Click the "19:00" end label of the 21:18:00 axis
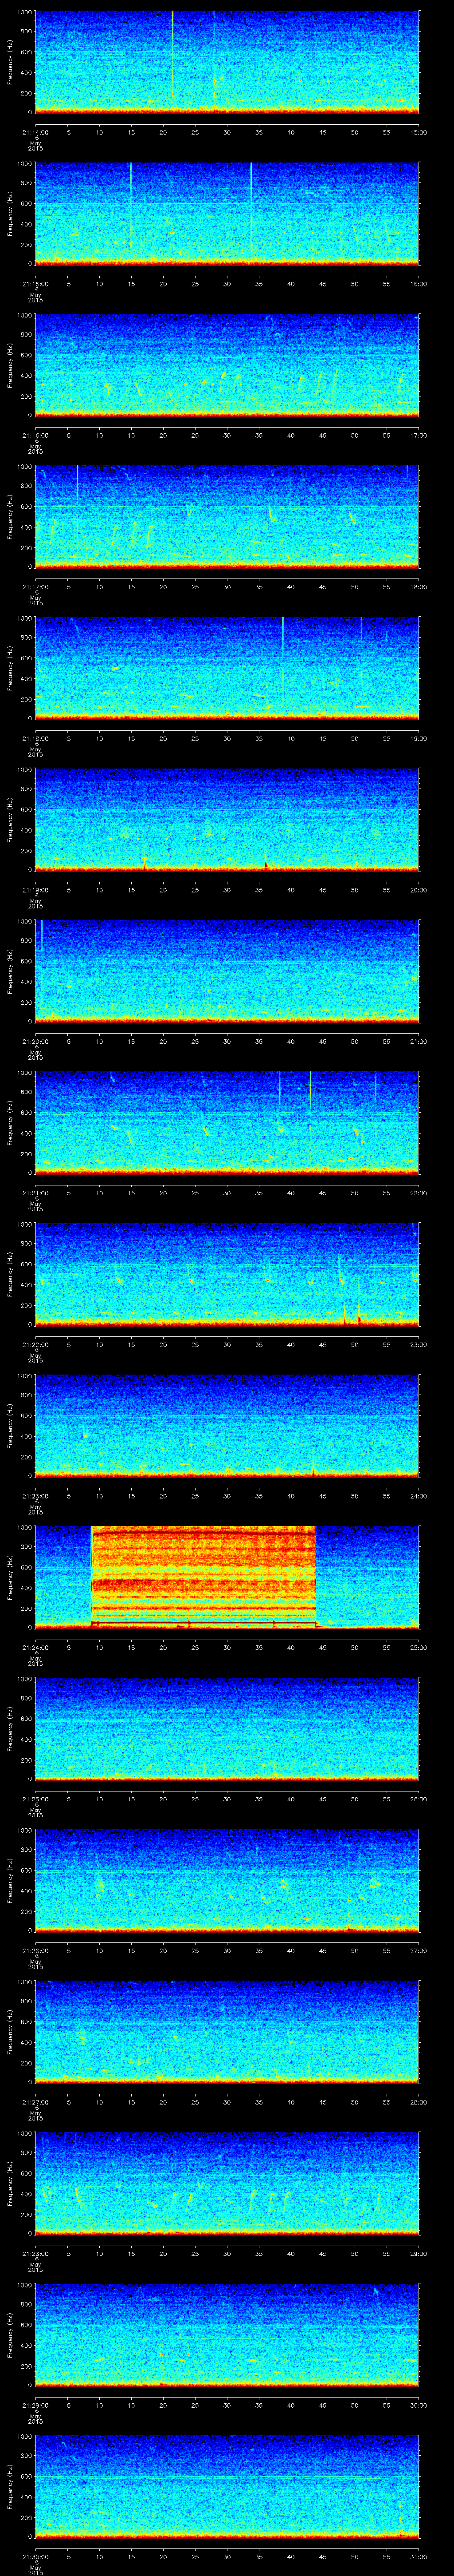 (x=418, y=738)
